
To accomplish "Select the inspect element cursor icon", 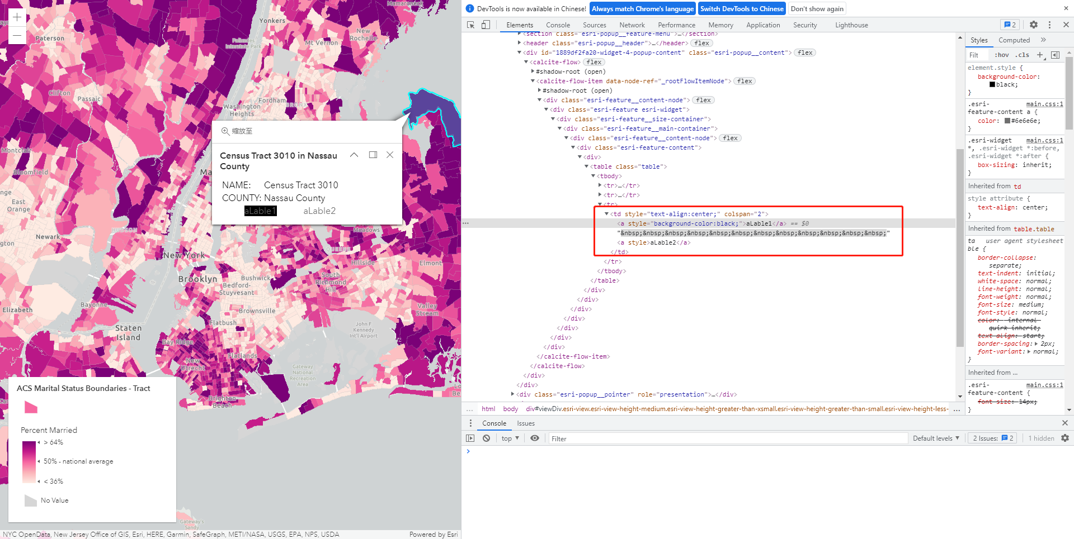I will pos(470,25).
